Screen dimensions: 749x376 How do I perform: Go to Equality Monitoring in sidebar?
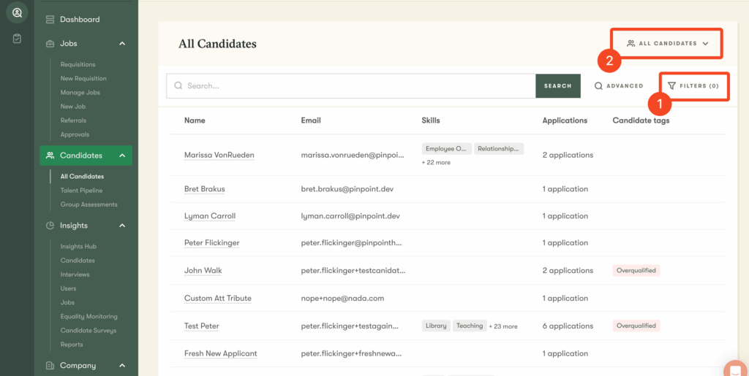click(x=89, y=316)
